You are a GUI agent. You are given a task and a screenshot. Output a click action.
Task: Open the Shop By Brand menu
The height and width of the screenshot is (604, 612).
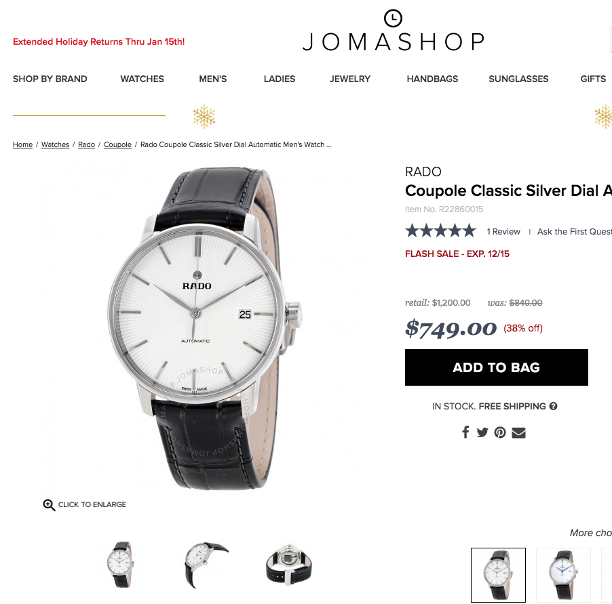point(50,79)
